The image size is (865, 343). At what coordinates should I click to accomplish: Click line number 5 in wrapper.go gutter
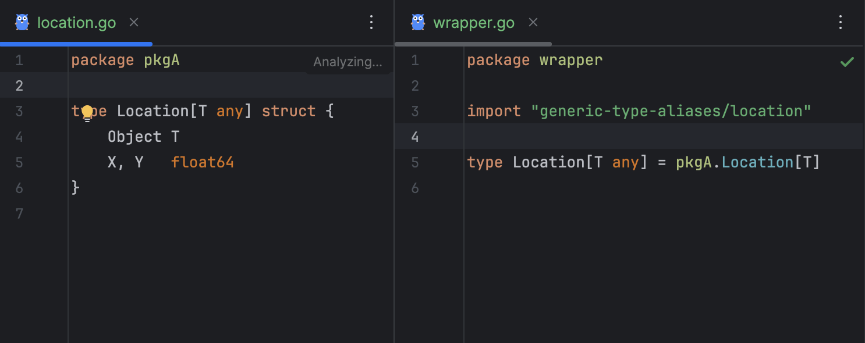pos(414,162)
